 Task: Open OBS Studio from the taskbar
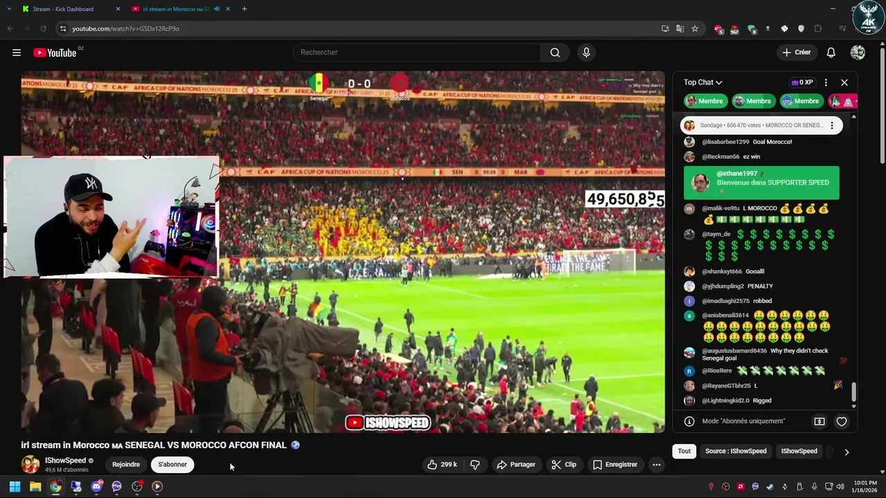(x=137, y=486)
